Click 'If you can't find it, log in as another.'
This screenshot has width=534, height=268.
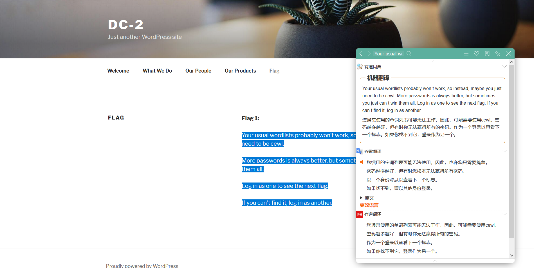point(287,203)
